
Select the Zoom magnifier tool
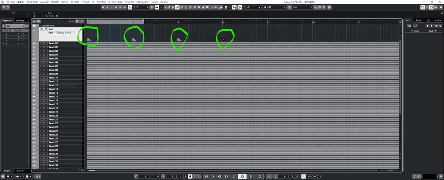[x=199, y=7]
